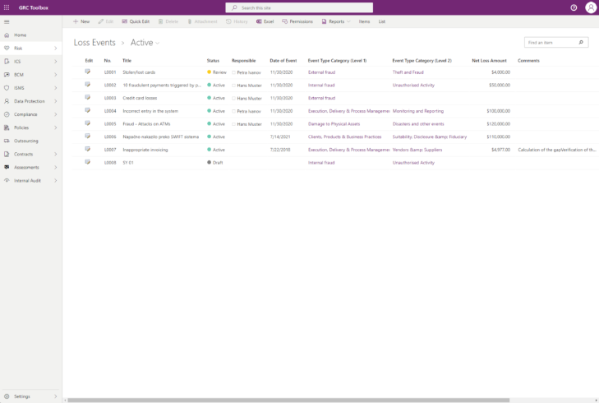599x403 pixels.
Task: Click the Policies sidebar icon
Action: point(7,127)
